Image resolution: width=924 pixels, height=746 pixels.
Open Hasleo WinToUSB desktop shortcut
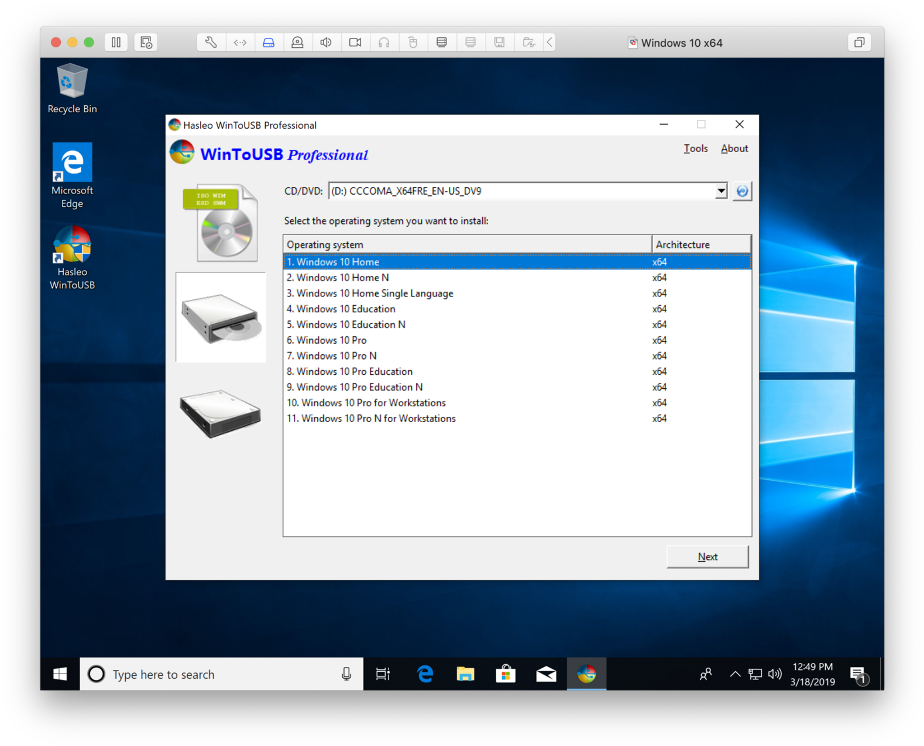point(72,258)
